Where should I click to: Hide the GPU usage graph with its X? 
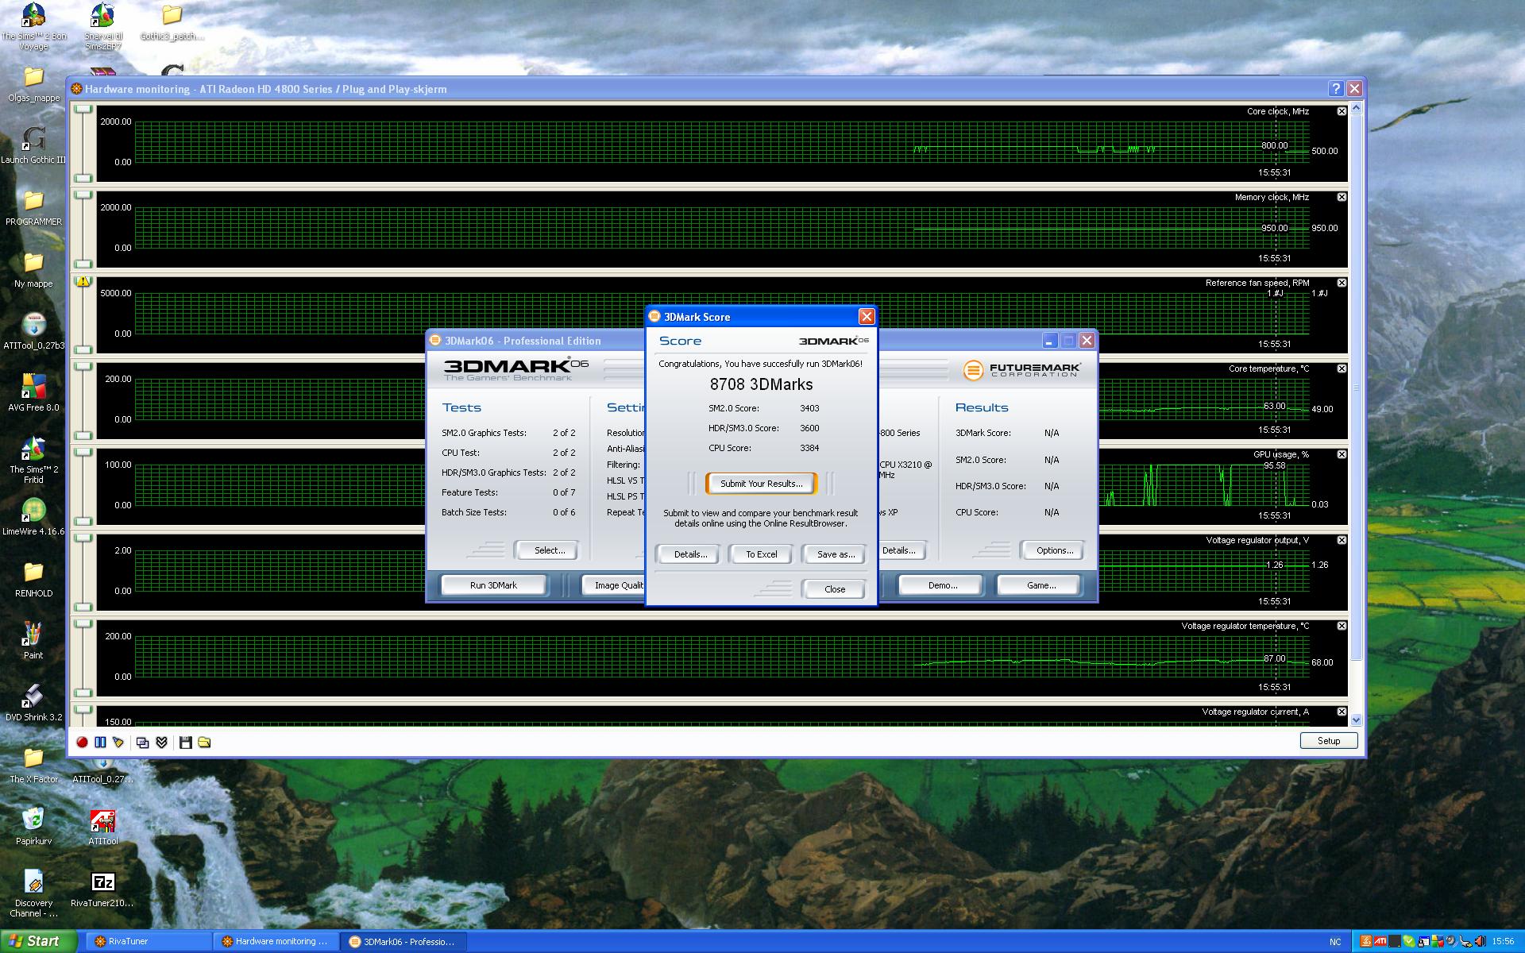tap(1342, 454)
